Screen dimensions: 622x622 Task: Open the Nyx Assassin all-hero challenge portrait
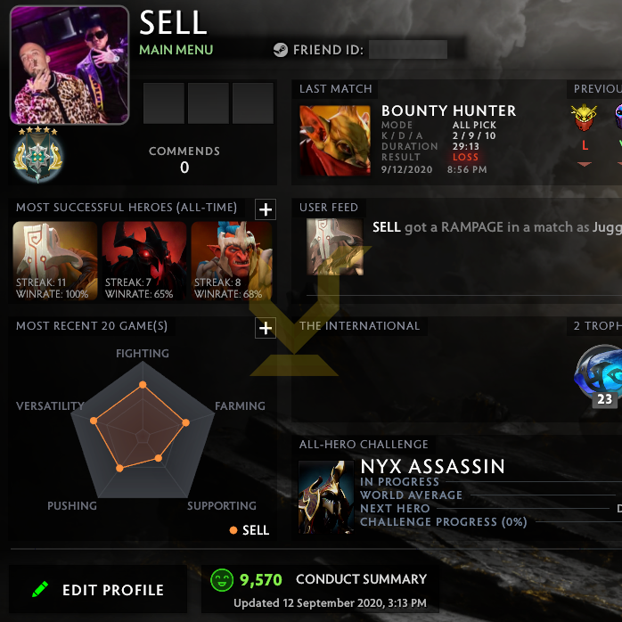tap(325, 497)
